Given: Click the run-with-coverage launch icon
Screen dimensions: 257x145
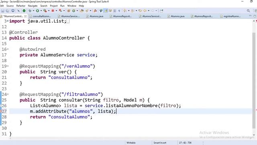Looking at the screenshot, I should click(45, 11).
